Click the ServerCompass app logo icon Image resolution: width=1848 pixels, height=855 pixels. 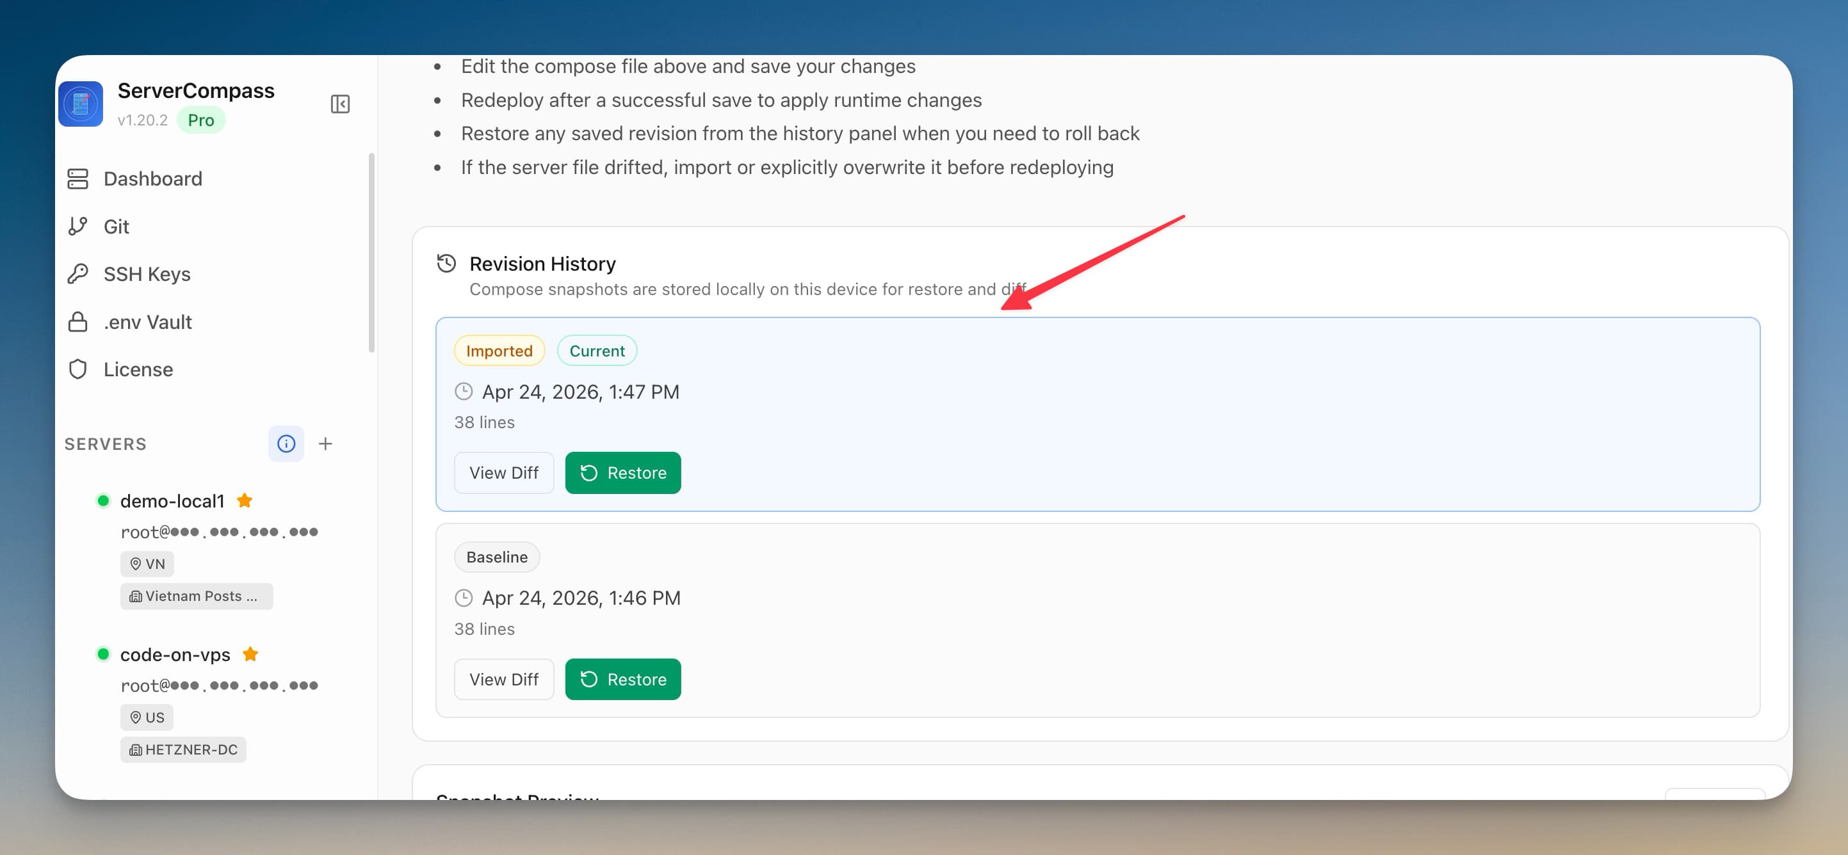(x=80, y=104)
